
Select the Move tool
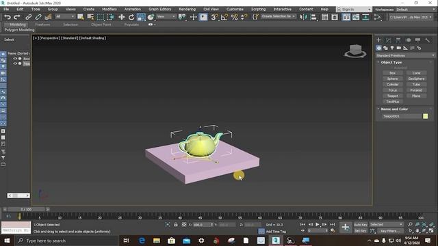point(122,17)
